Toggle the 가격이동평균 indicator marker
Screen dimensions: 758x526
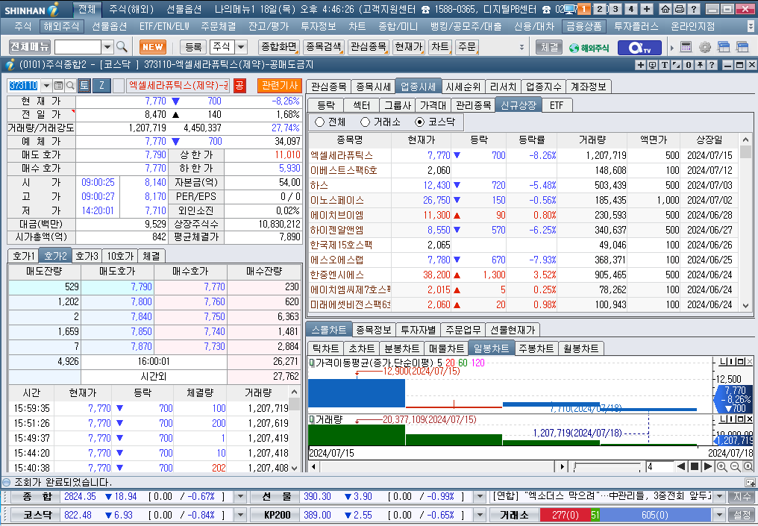tap(312, 362)
